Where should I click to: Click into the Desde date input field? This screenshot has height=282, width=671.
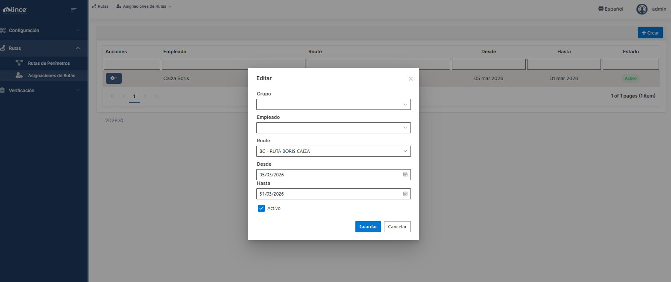329,175
